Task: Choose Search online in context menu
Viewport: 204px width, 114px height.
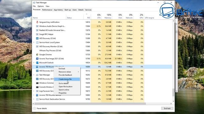Action: 67,90
